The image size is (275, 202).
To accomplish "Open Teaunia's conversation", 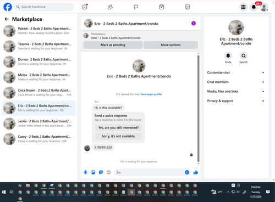I will pyautogui.click(x=38, y=46).
